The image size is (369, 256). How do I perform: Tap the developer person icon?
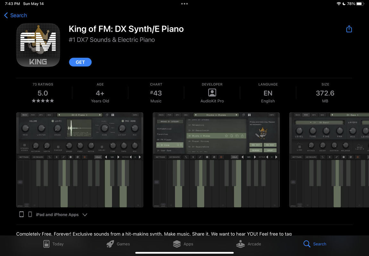coord(212,93)
